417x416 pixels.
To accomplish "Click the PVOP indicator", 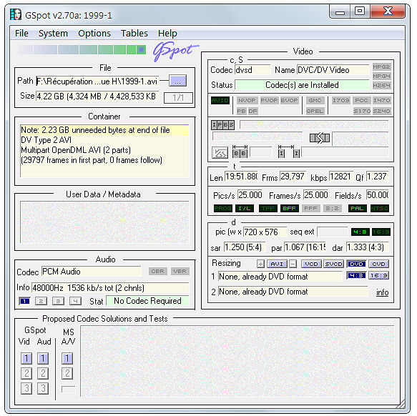I will click(x=269, y=100).
